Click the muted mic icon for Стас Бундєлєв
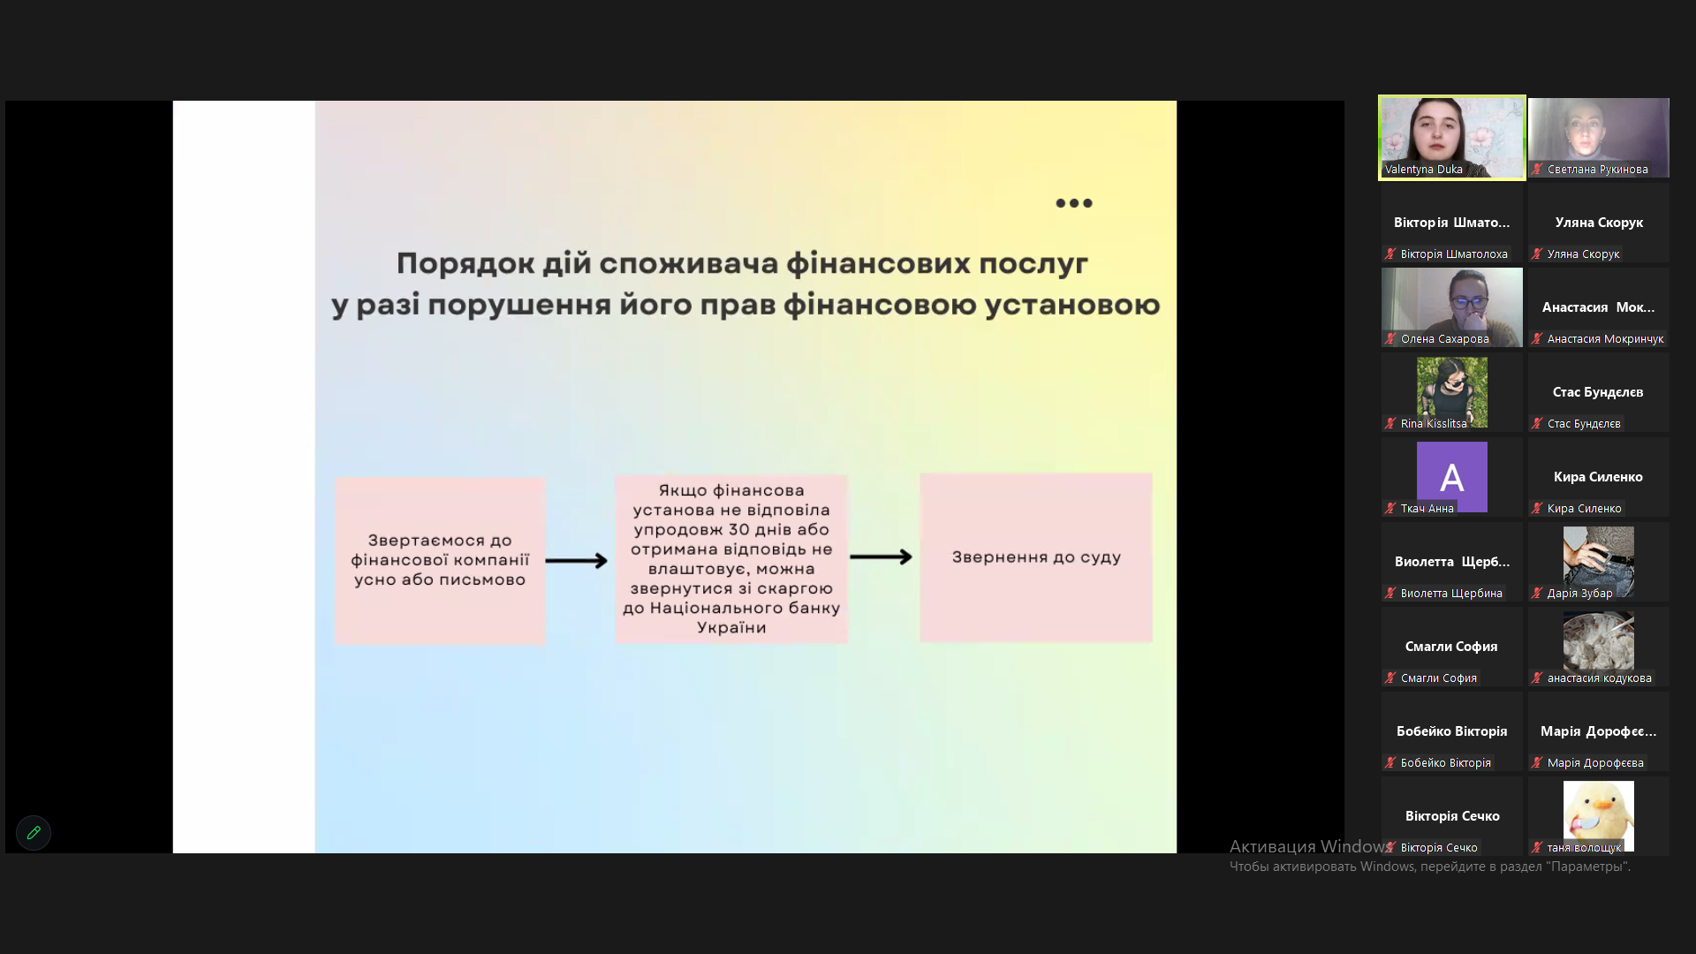1696x954 pixels. pos(1538,424)
